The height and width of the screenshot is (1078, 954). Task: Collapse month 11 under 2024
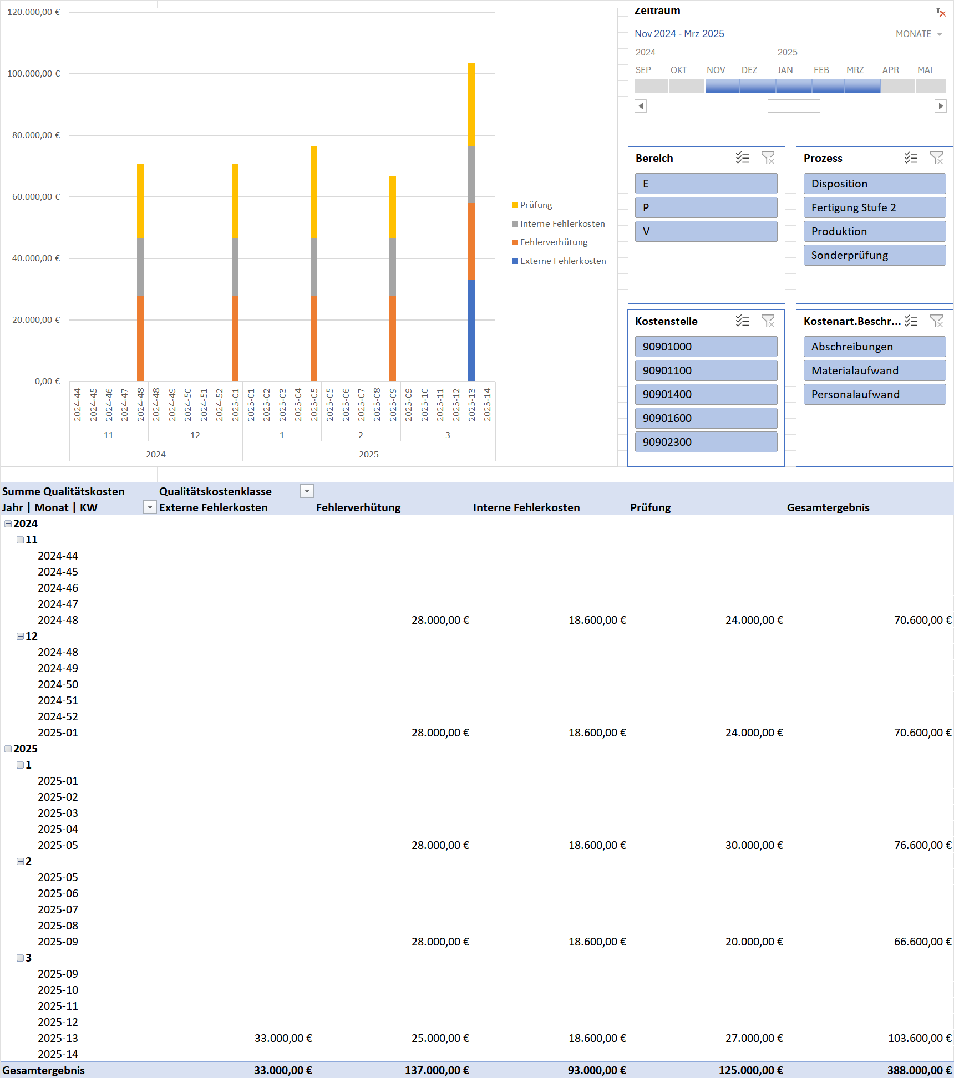(x=20, y=540)
